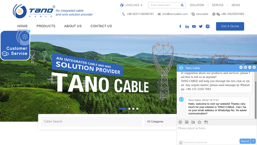Click the 'Please input in here' message box
Screen dimensions: 257x145
[217, 131]
